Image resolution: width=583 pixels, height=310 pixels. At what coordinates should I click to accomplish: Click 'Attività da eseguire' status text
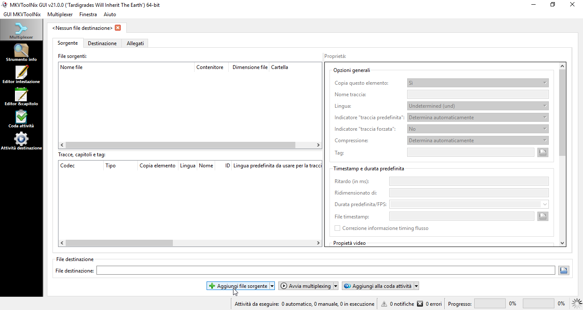click(305, 304)
